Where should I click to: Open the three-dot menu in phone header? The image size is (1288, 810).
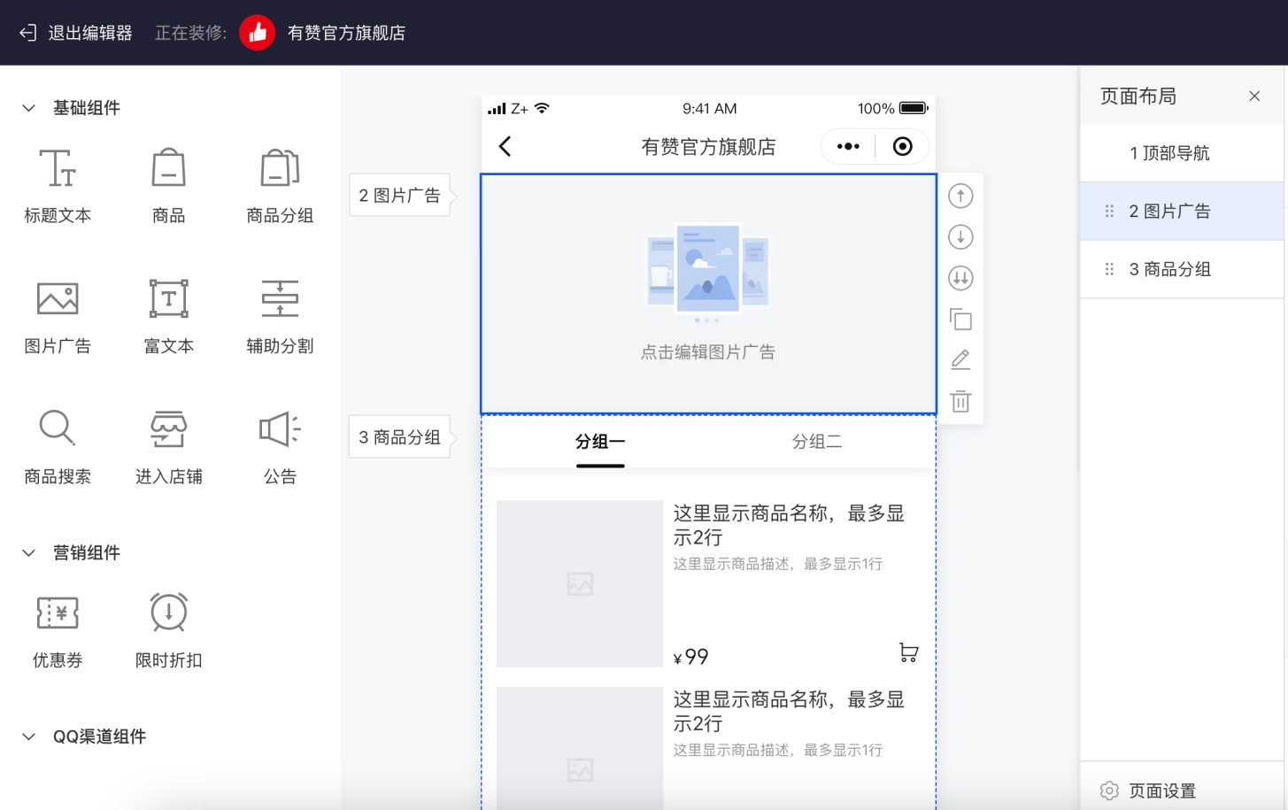tap(848, 146)
